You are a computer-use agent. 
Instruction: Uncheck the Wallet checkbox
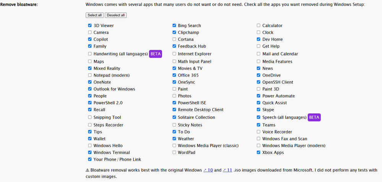click(x=90, y=138)
